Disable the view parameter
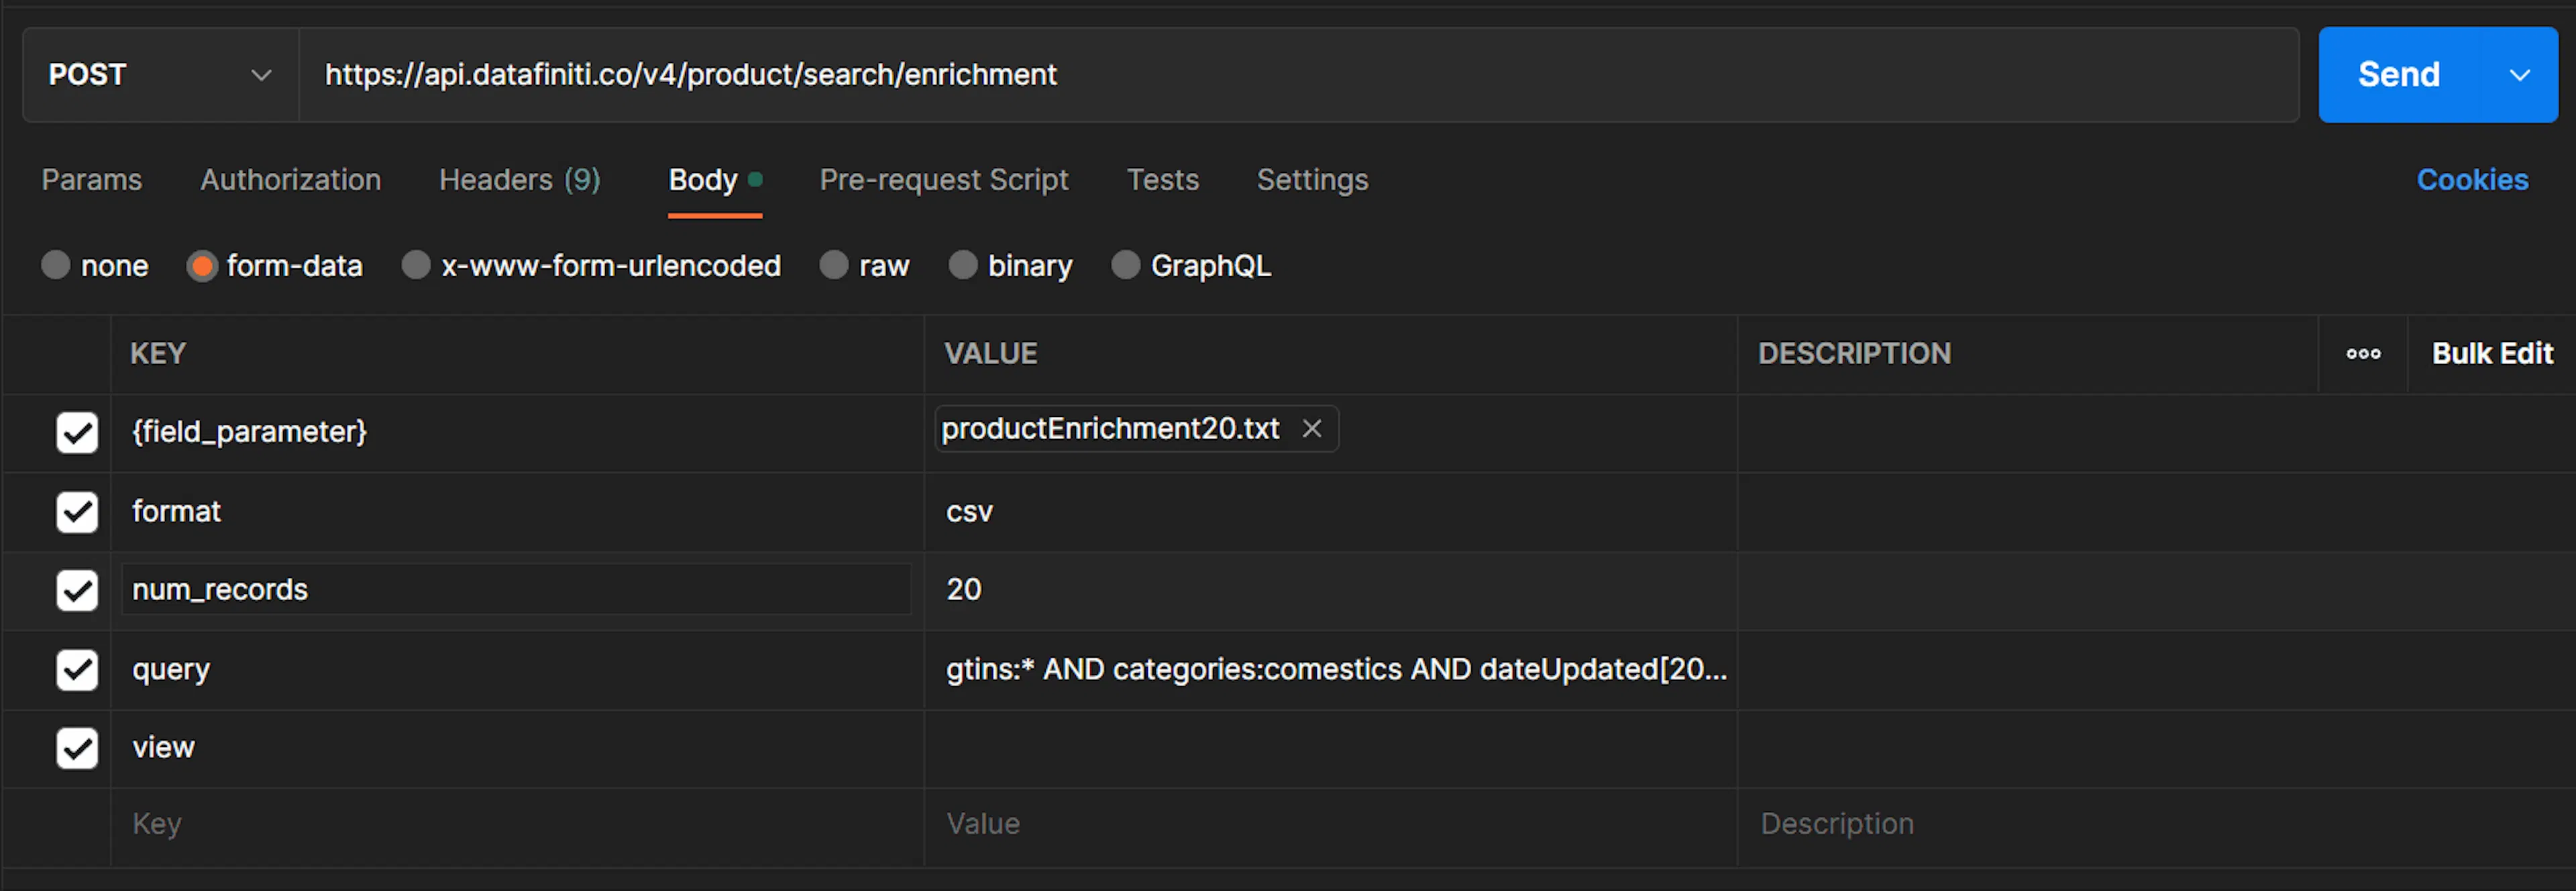The width and height of the screenshot is (2576, 891). 77,747
